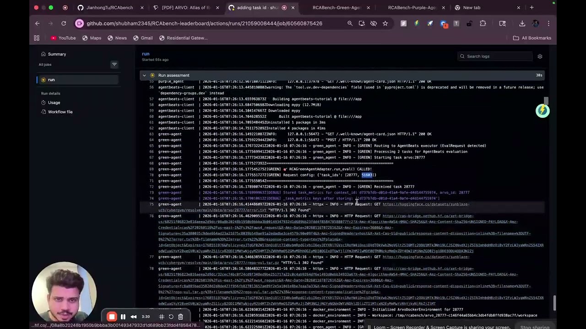Open the apps grid in bookmarks bar
Image resolution: width=586 pixels, height=329 pixels.
(x=37, y=38)
